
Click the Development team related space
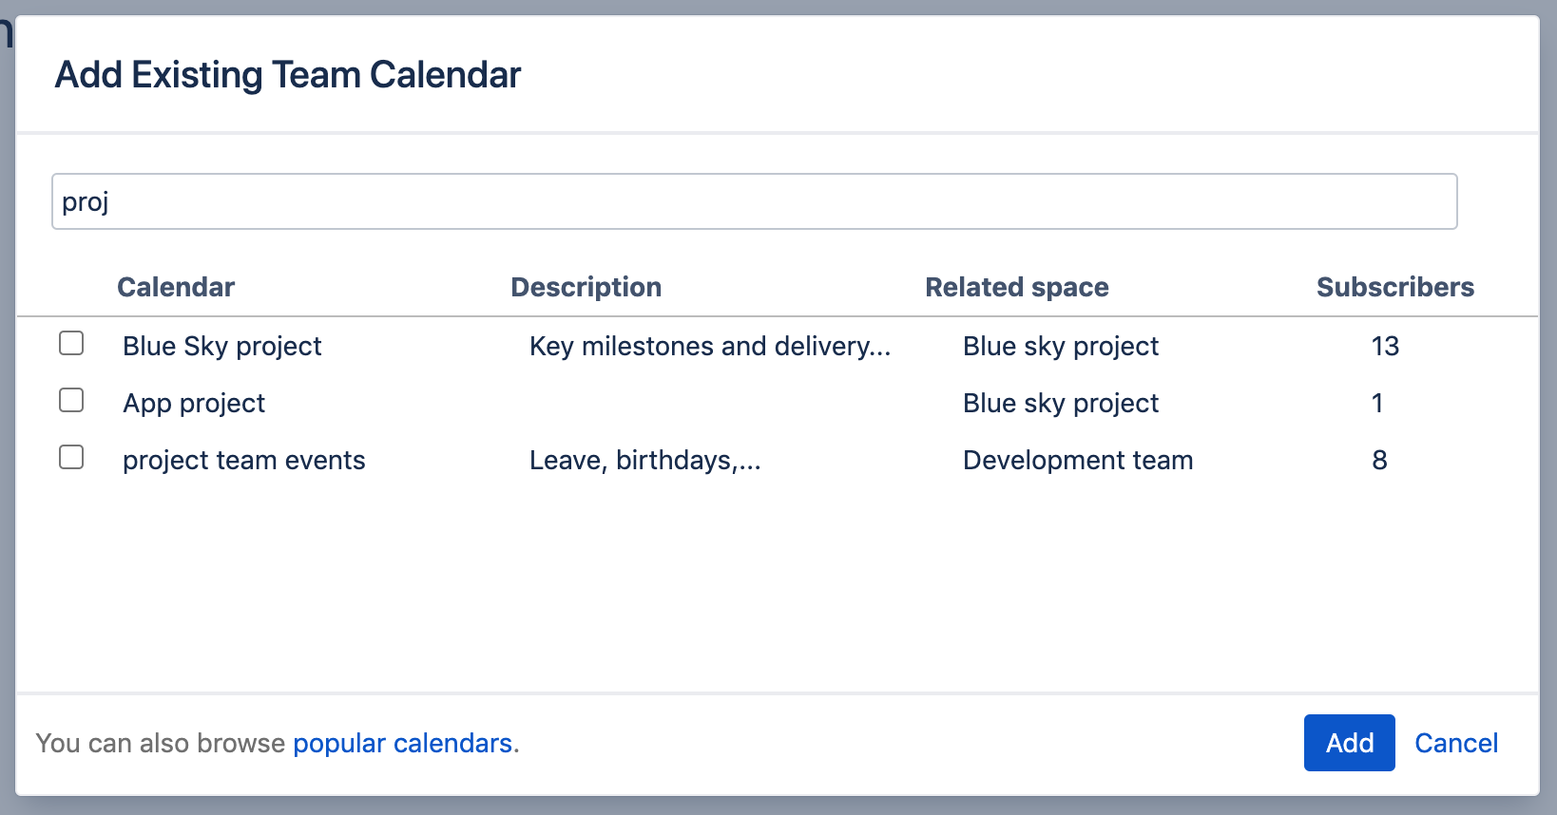1077,460
